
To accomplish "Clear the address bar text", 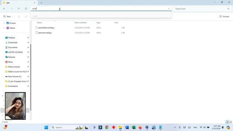I will click(x=169, y=9).
